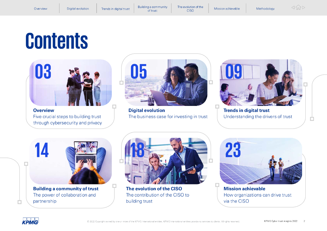Switch to Trends in digital trust tab
Image resolution: width=327 pixels, height=231 pixels.
(x=115, y=9)
